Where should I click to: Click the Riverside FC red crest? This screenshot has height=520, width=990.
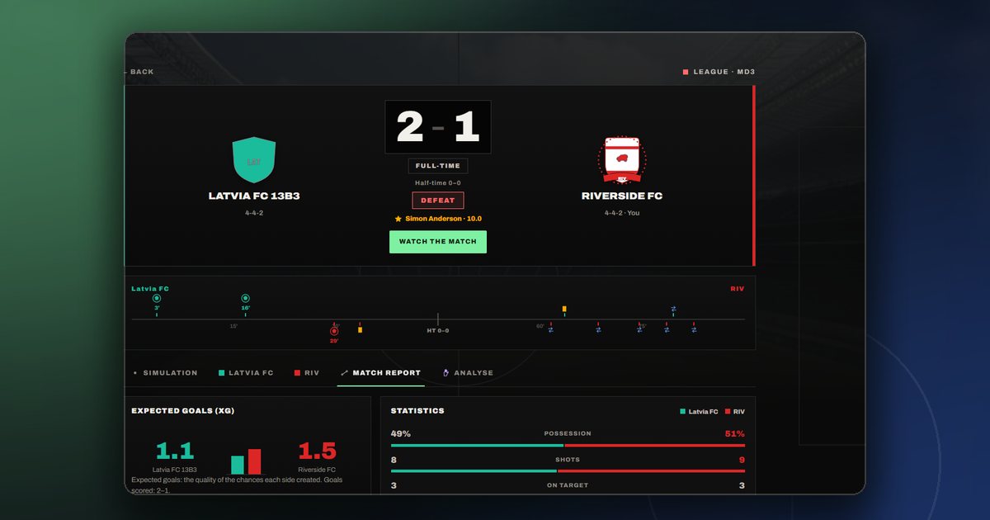tap(622, 160)
